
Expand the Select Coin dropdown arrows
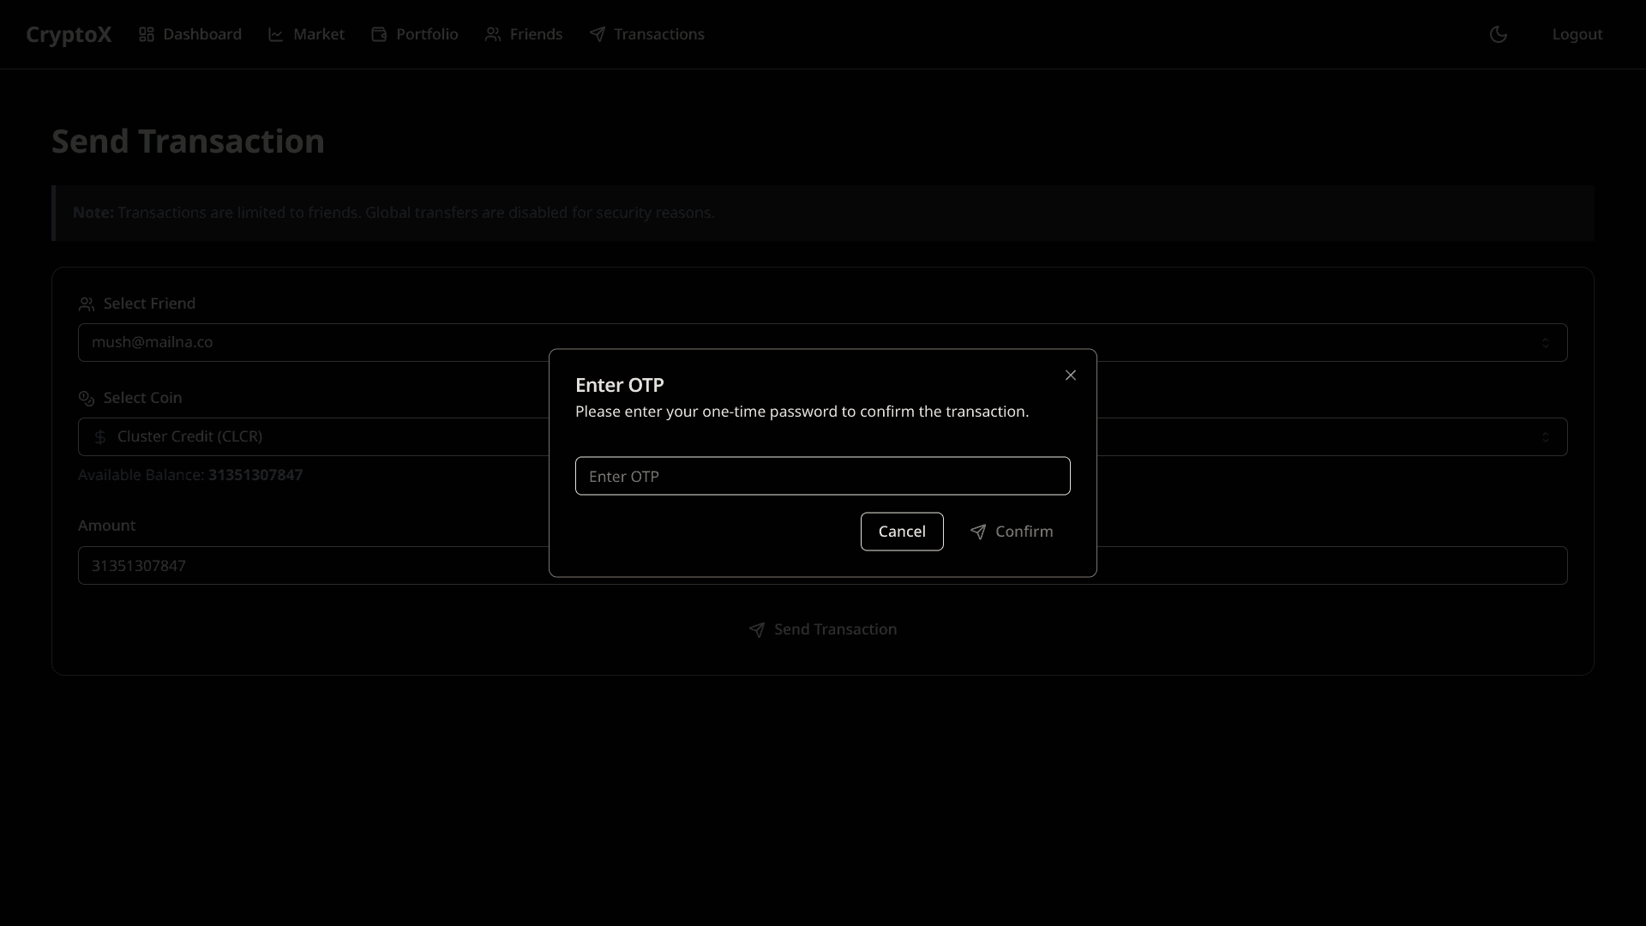coord(1546,437)
